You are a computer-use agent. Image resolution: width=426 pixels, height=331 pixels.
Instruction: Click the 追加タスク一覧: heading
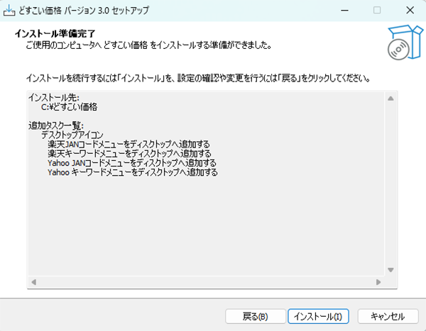[x=56, y=125]
